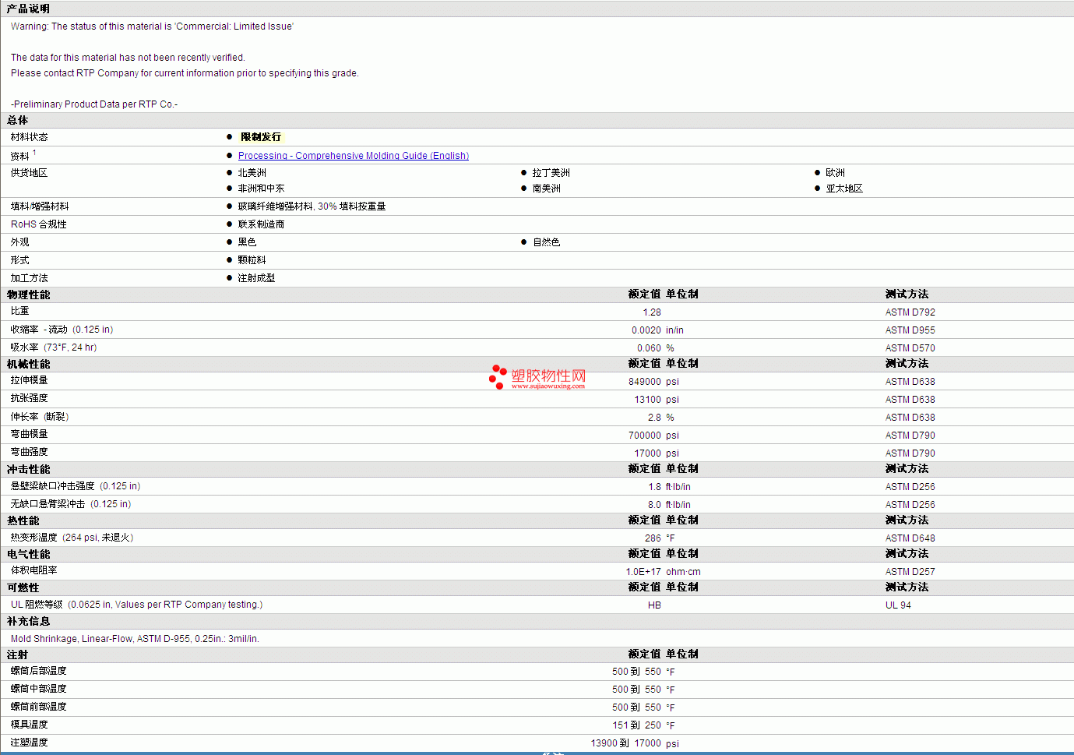Click the 南美洲 region entry
The image size is (1074, 755).
pos(547,189)
